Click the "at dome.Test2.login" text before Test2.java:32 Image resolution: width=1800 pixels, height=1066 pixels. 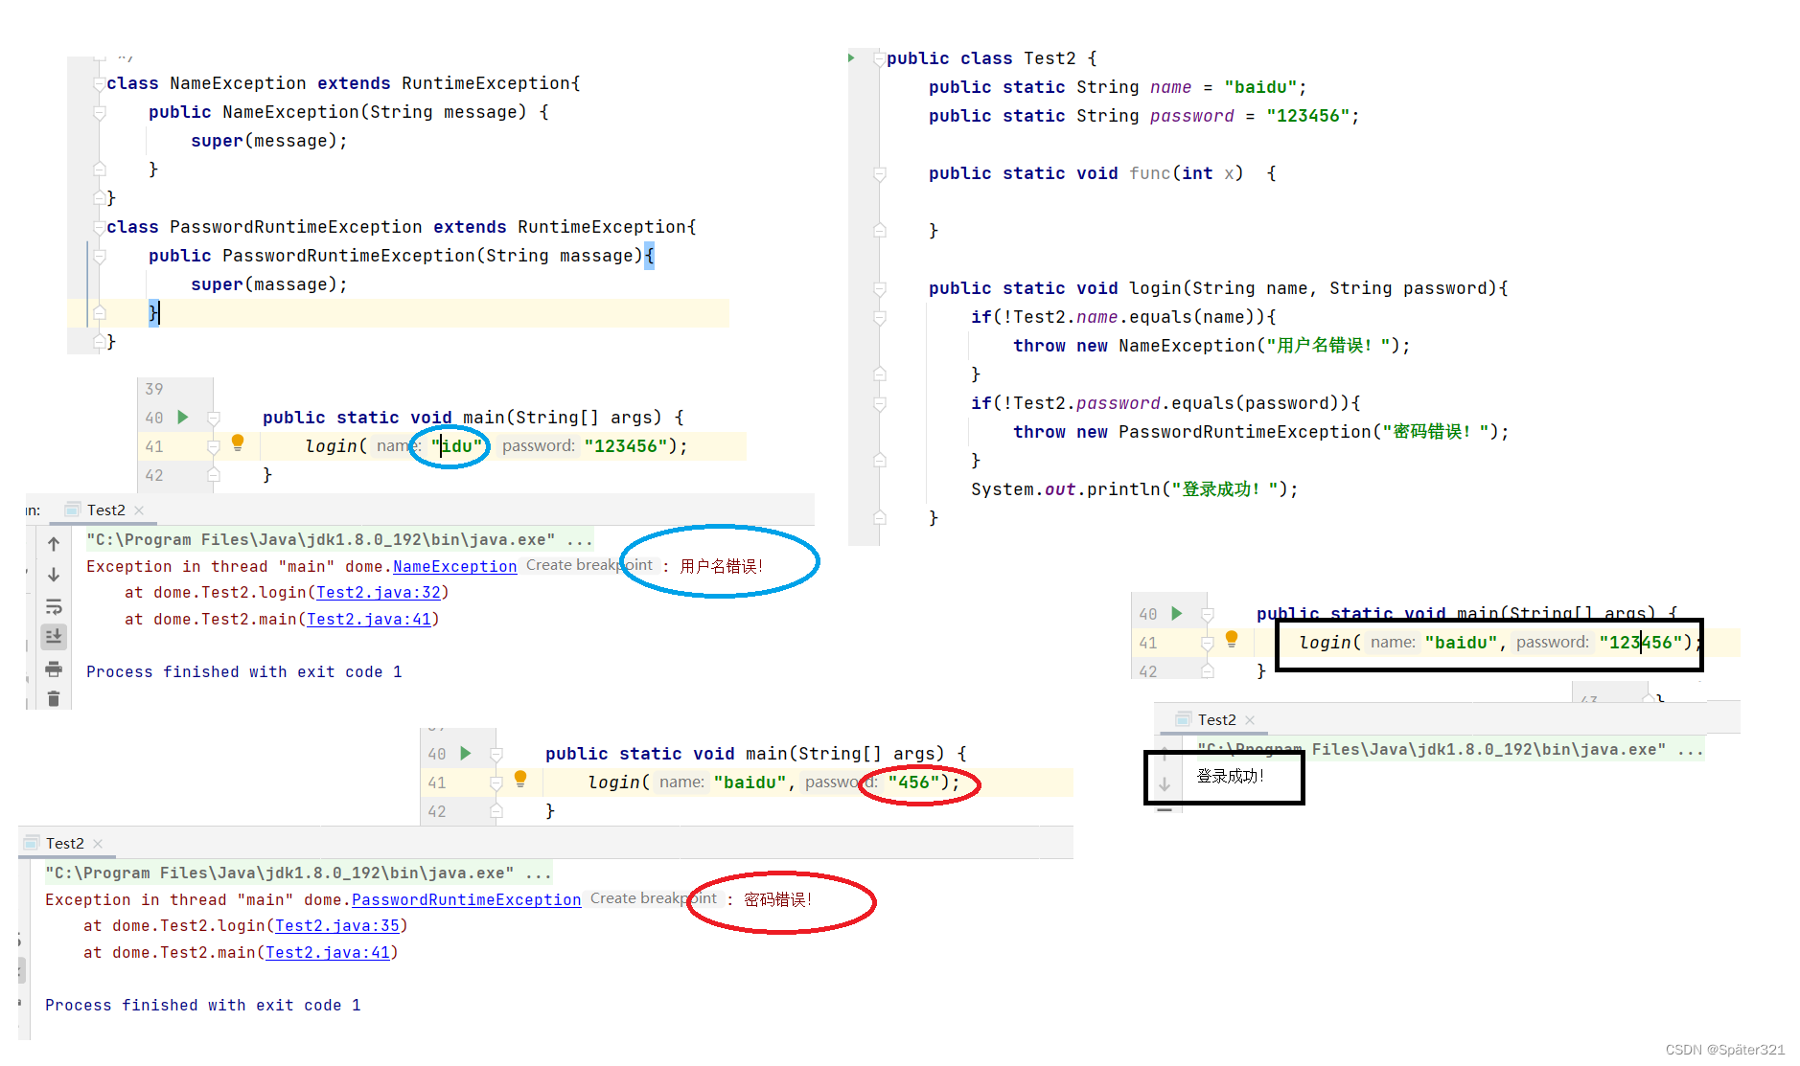216,593
